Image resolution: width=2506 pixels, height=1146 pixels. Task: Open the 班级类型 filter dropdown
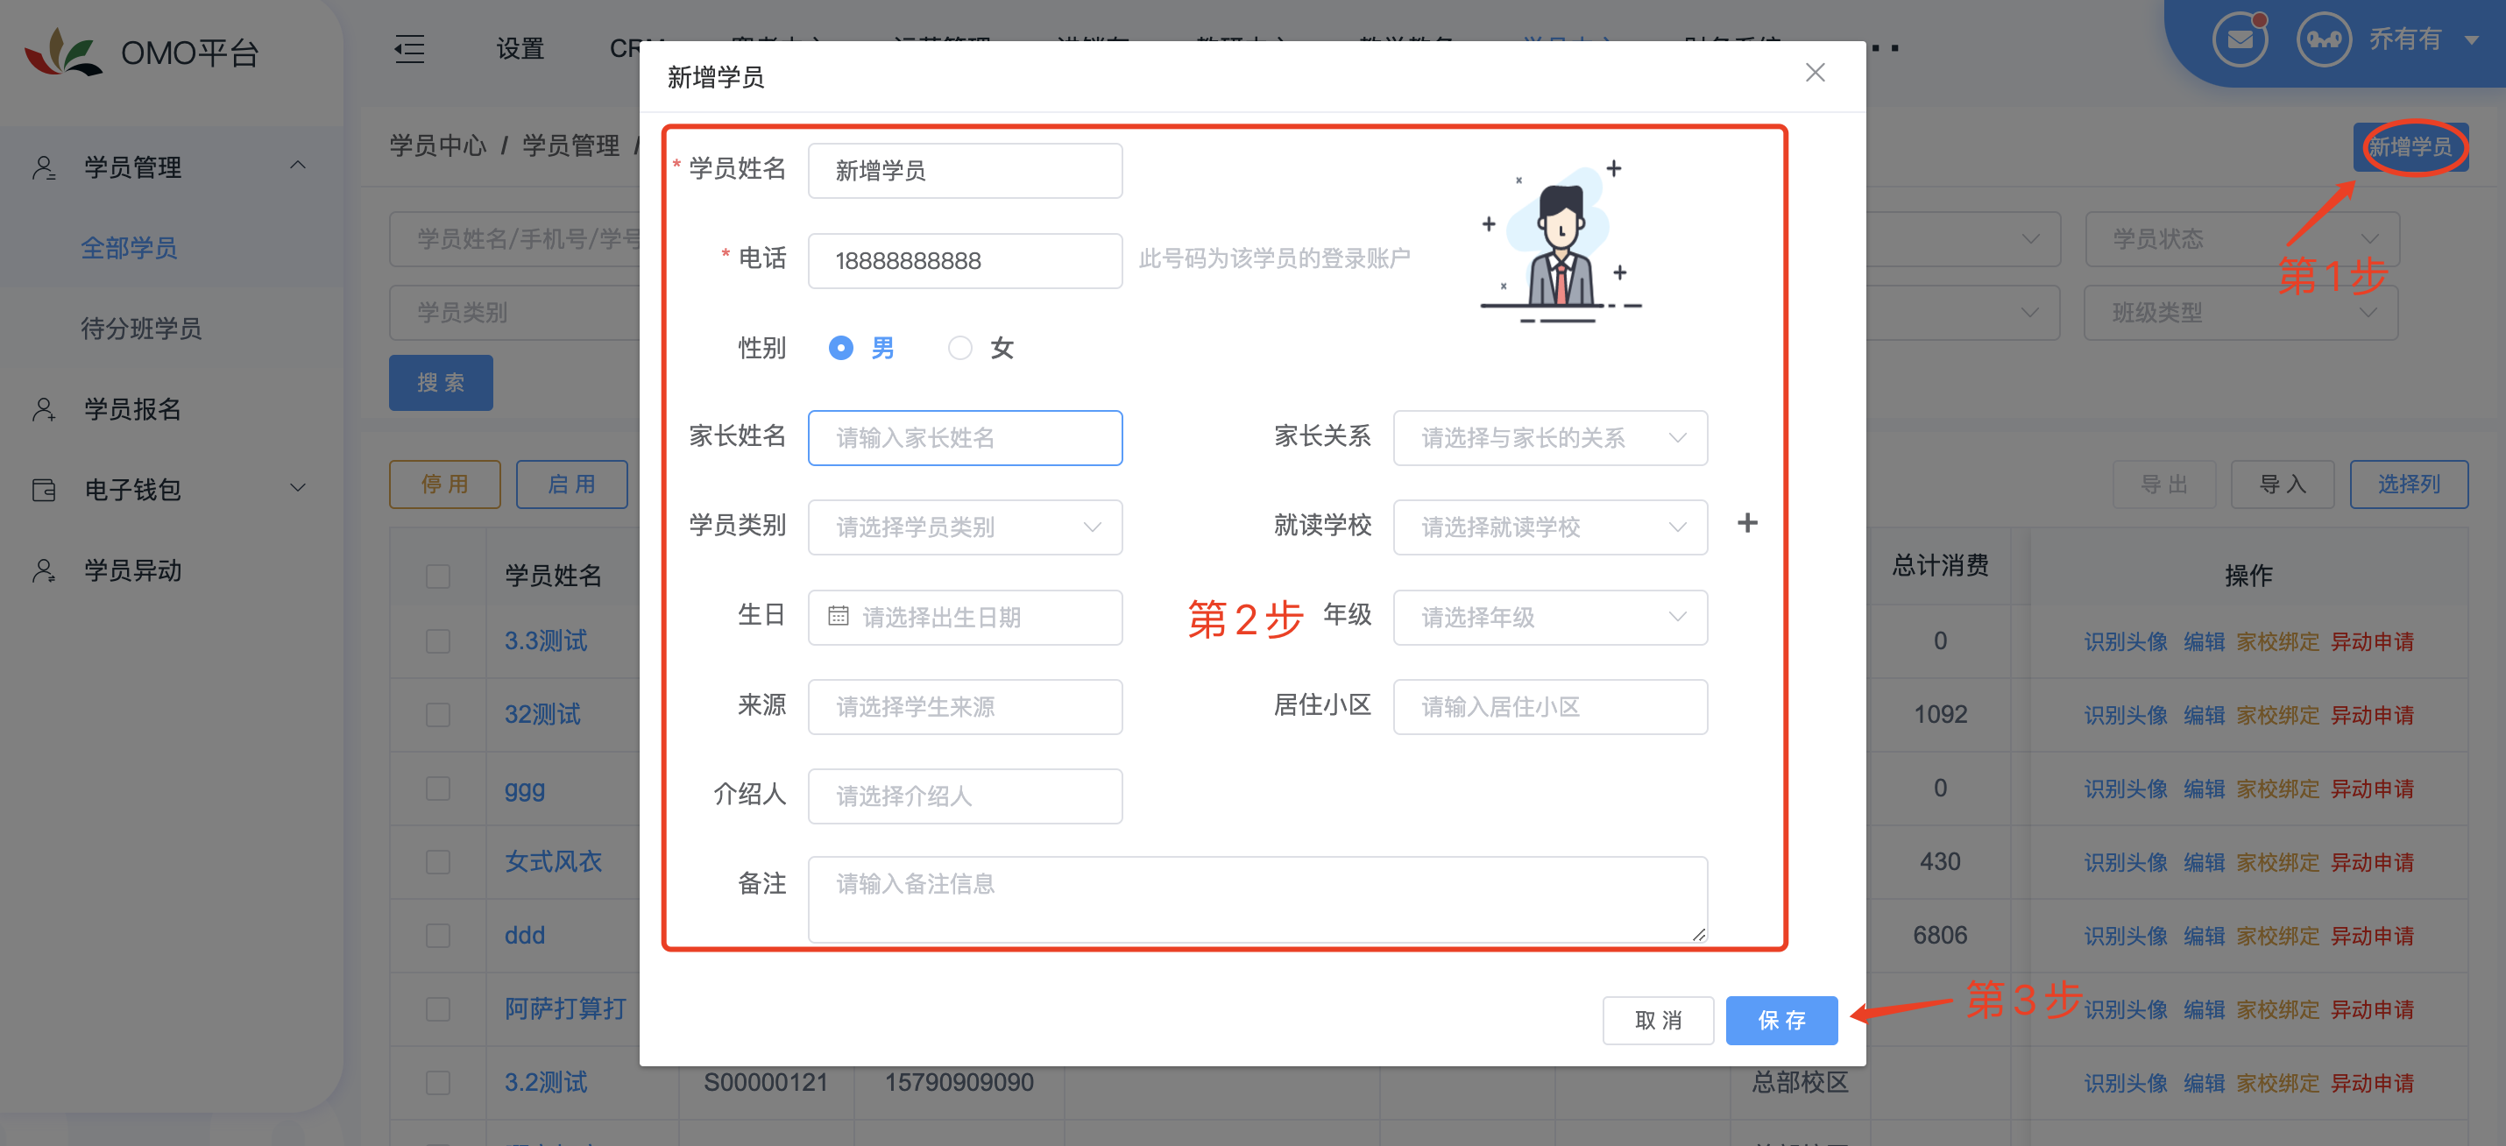(2241, 312)
